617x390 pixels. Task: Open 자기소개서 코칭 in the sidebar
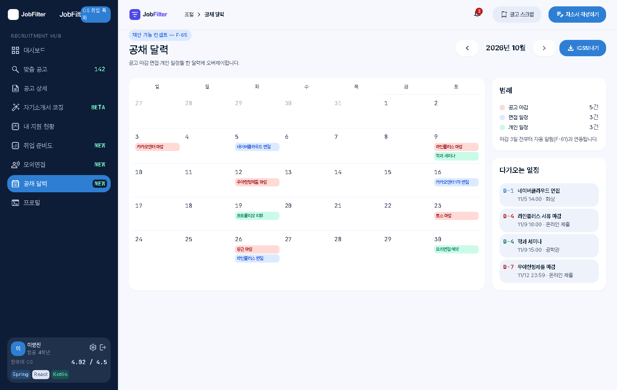coord(59,107)
